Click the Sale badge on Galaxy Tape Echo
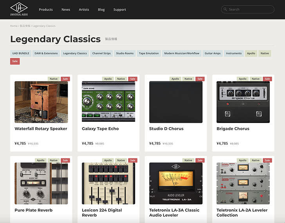The width and height of the screenshot is (285, 223). [133, 79]
